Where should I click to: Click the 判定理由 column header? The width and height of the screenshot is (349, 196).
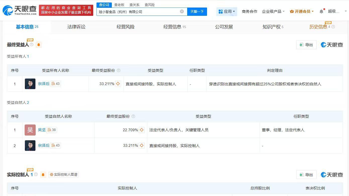pos(275,71)
